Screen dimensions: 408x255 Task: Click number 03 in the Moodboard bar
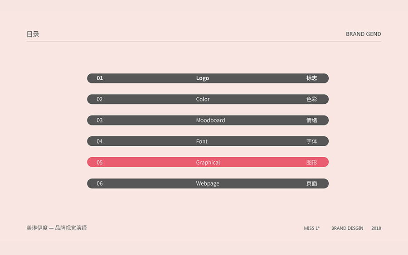100,120
